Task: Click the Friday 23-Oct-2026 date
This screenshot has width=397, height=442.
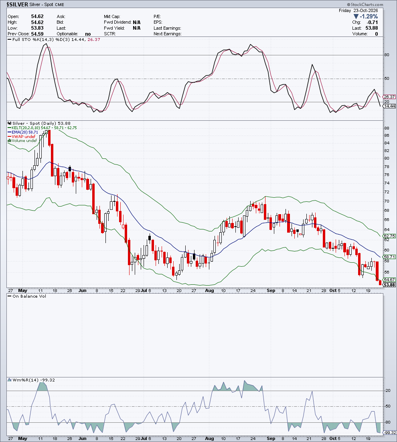Action: click(x=358, y=10)
